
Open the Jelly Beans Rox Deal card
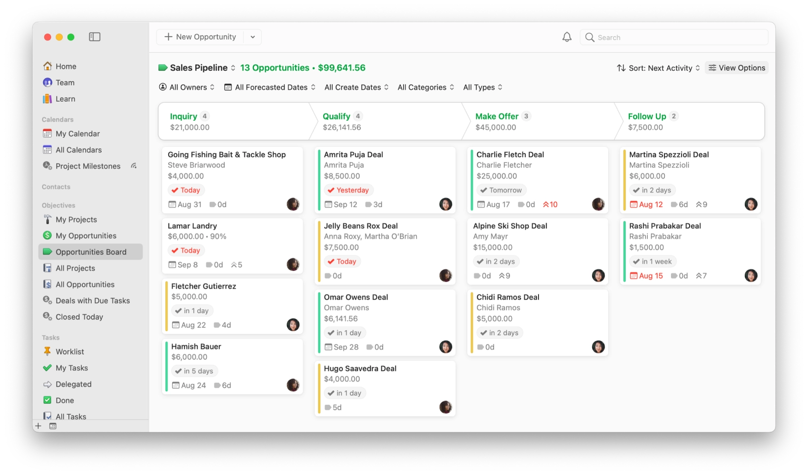tap(385, 251)
